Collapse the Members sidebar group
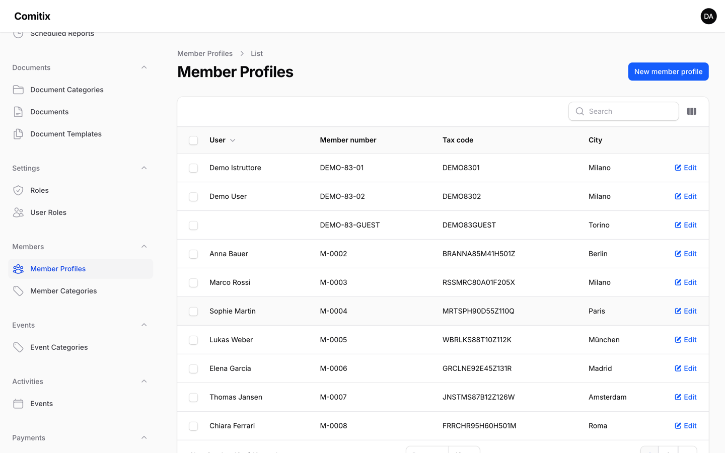The image size is (725, 453). [144, 247]
